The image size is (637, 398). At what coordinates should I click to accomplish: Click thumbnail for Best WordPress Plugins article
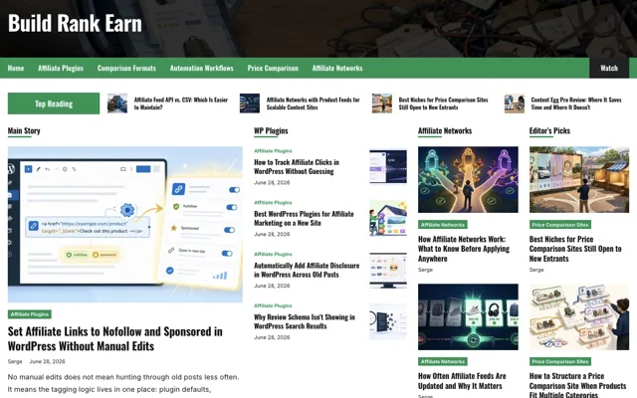point(388,218)
